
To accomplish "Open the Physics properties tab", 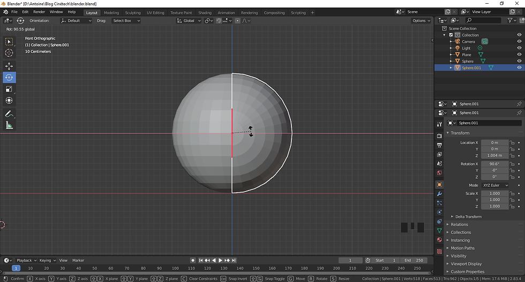I will pos(439,212).
